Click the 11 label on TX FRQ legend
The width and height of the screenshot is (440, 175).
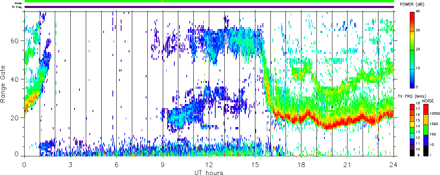(418, 143)
